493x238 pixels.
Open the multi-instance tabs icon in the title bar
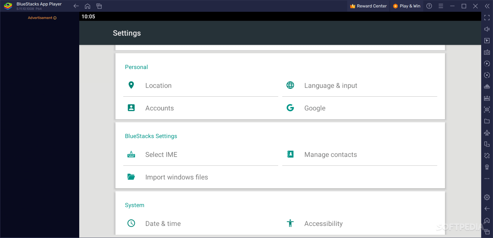click(99, 6)
